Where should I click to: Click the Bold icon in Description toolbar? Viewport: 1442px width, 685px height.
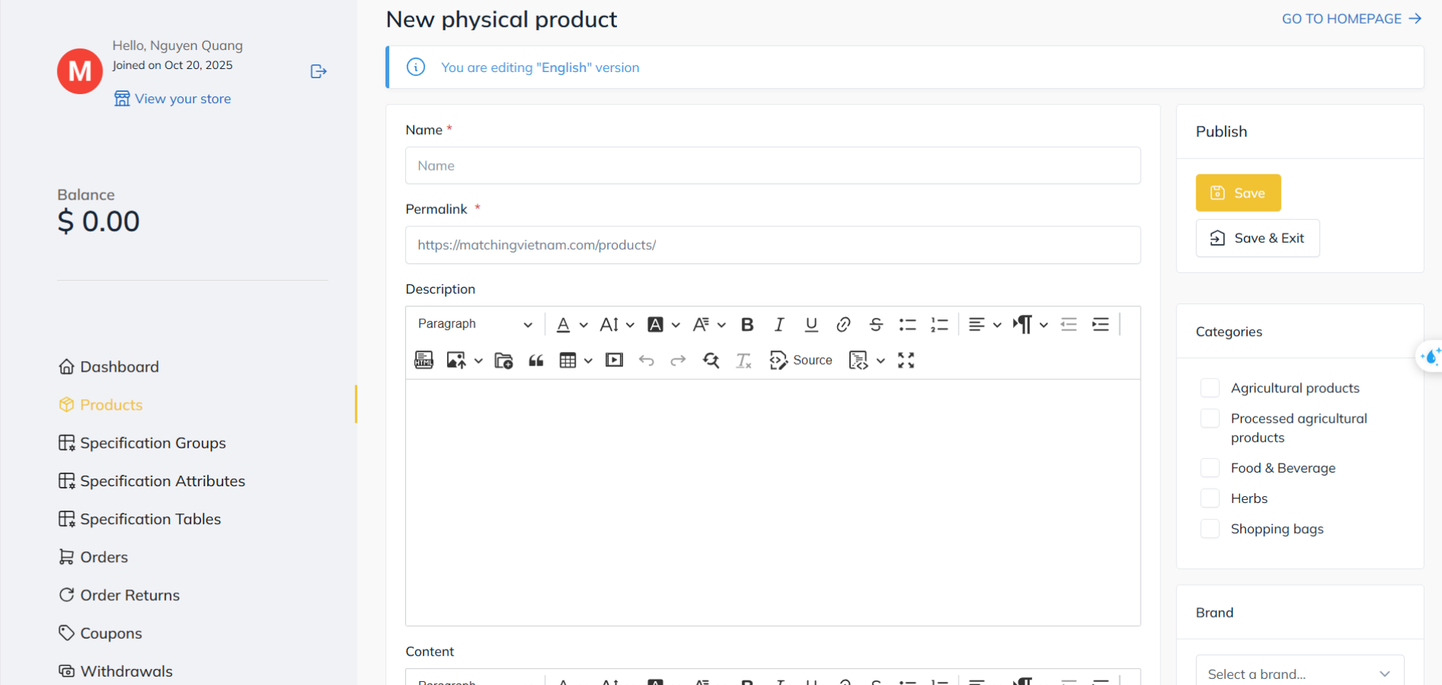click(747, 325)
